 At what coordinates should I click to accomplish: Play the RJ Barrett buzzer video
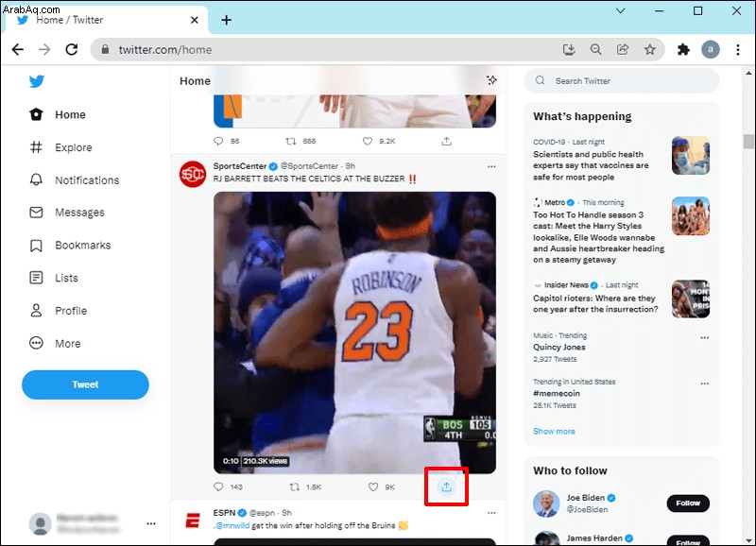tap(354, 333)
